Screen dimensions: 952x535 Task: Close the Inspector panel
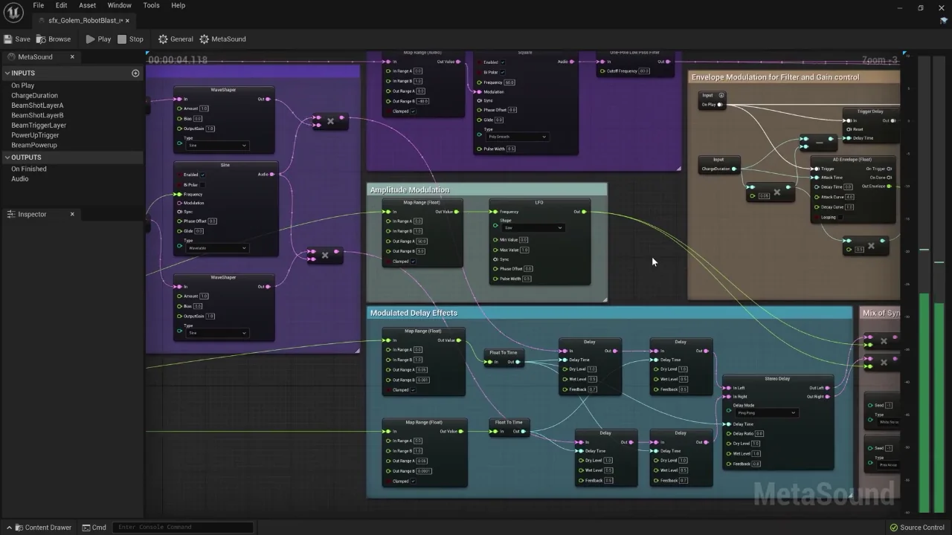72,214
